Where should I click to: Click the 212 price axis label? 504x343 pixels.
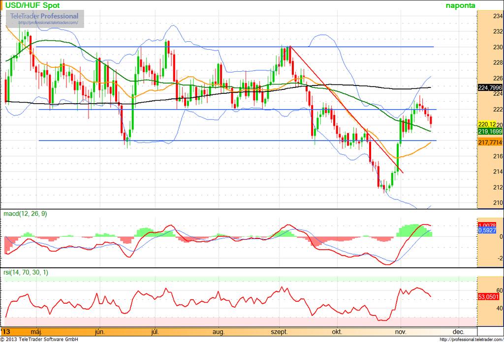pos(498,187)
